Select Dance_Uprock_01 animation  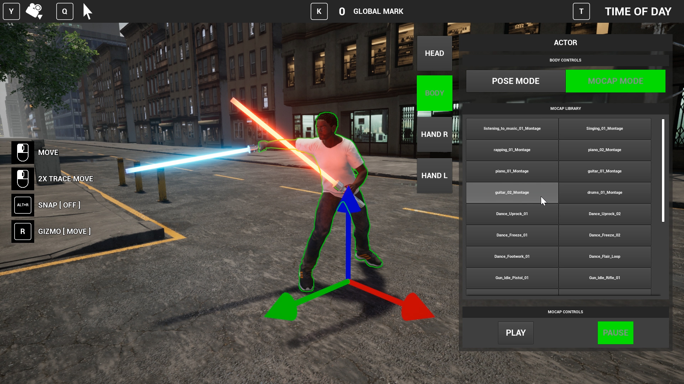pos(512,214)
